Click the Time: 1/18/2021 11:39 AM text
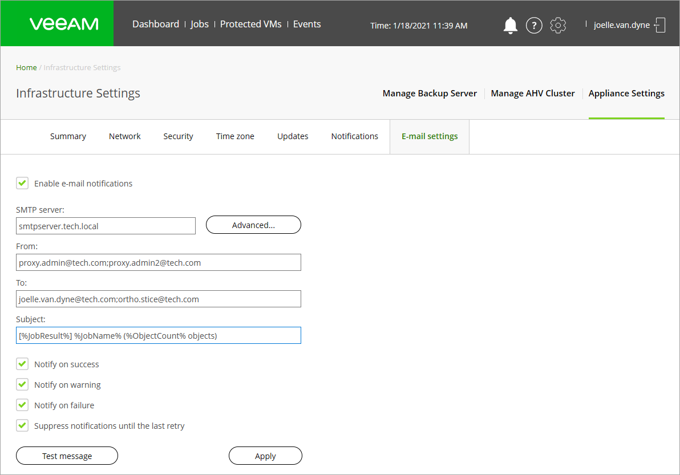This screenshot has height=475, width=680. (419, 26)
